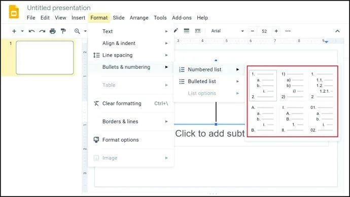This screenshot has height=197, width=350.
Task: Choose the A. a. i. numbered list style
Action: (x=263, y=119)
